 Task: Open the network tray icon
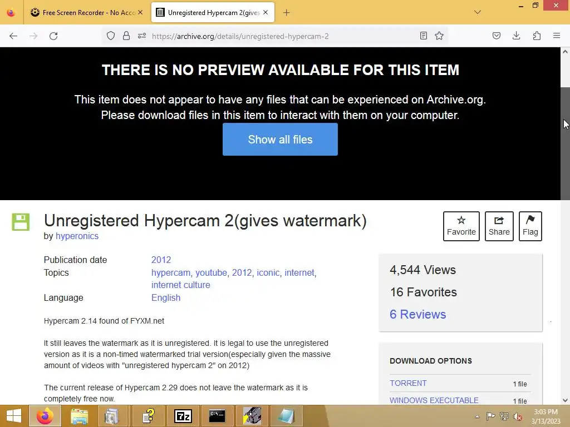pyautogui.click(x=504, y=416)
